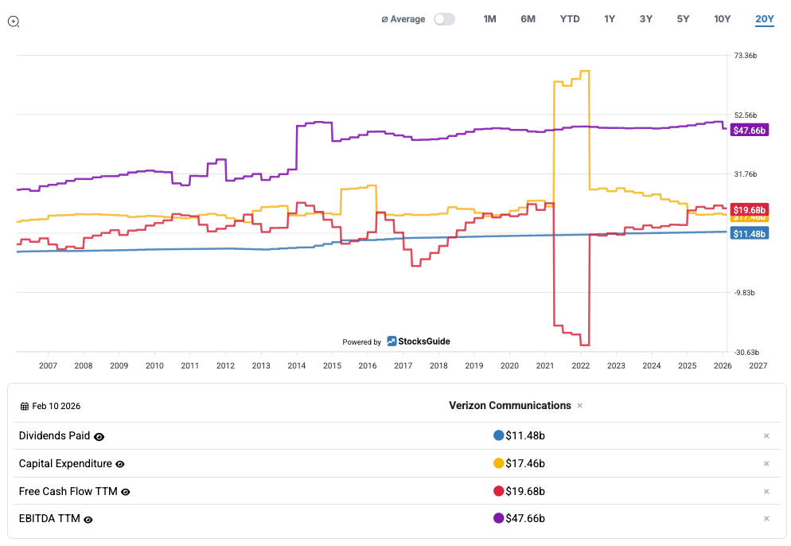Hide Dividends Paid using eye icon

tap(99, 437)
